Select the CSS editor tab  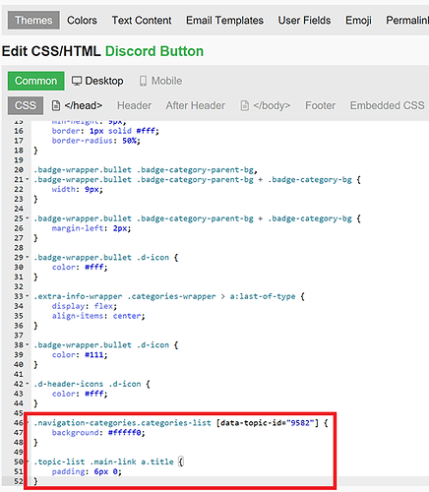point(26,105)
